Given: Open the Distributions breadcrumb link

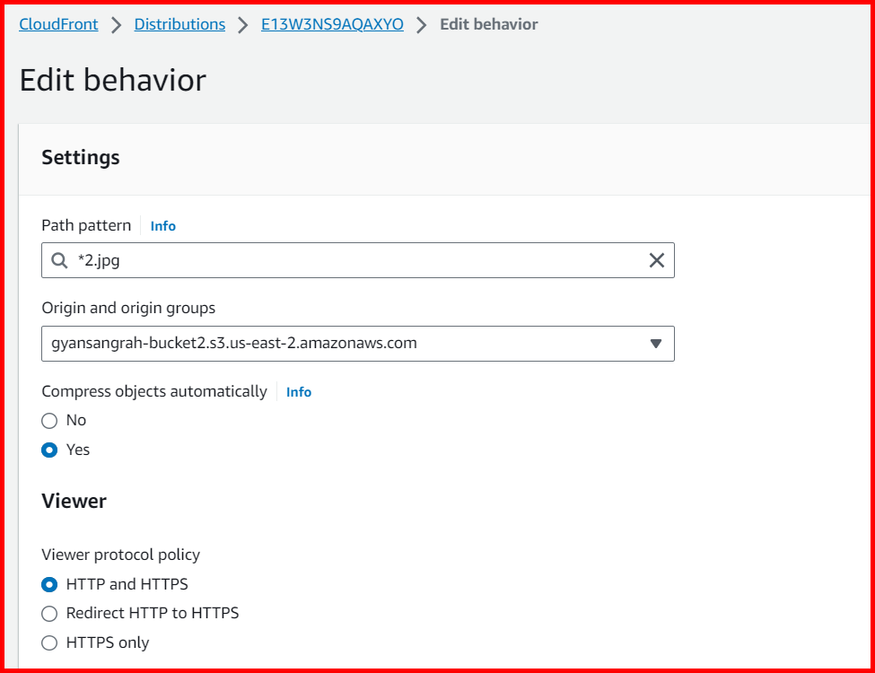Looking at the screenshot, I should point(179,24).
